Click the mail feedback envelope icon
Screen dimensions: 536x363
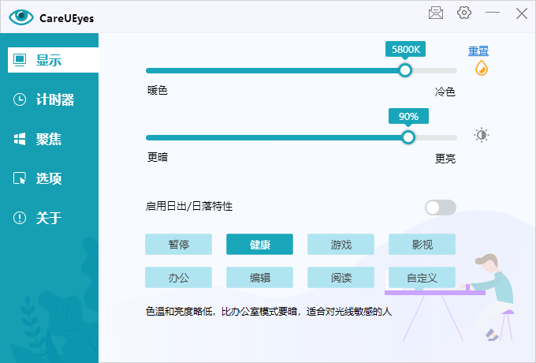tap(435, 13)
